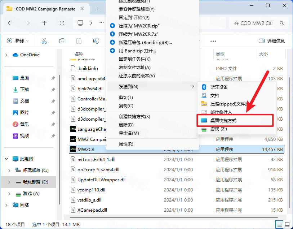Choose Restore previous versions
293x229 pixels.
pyautogui.click(x=137, y=75)
